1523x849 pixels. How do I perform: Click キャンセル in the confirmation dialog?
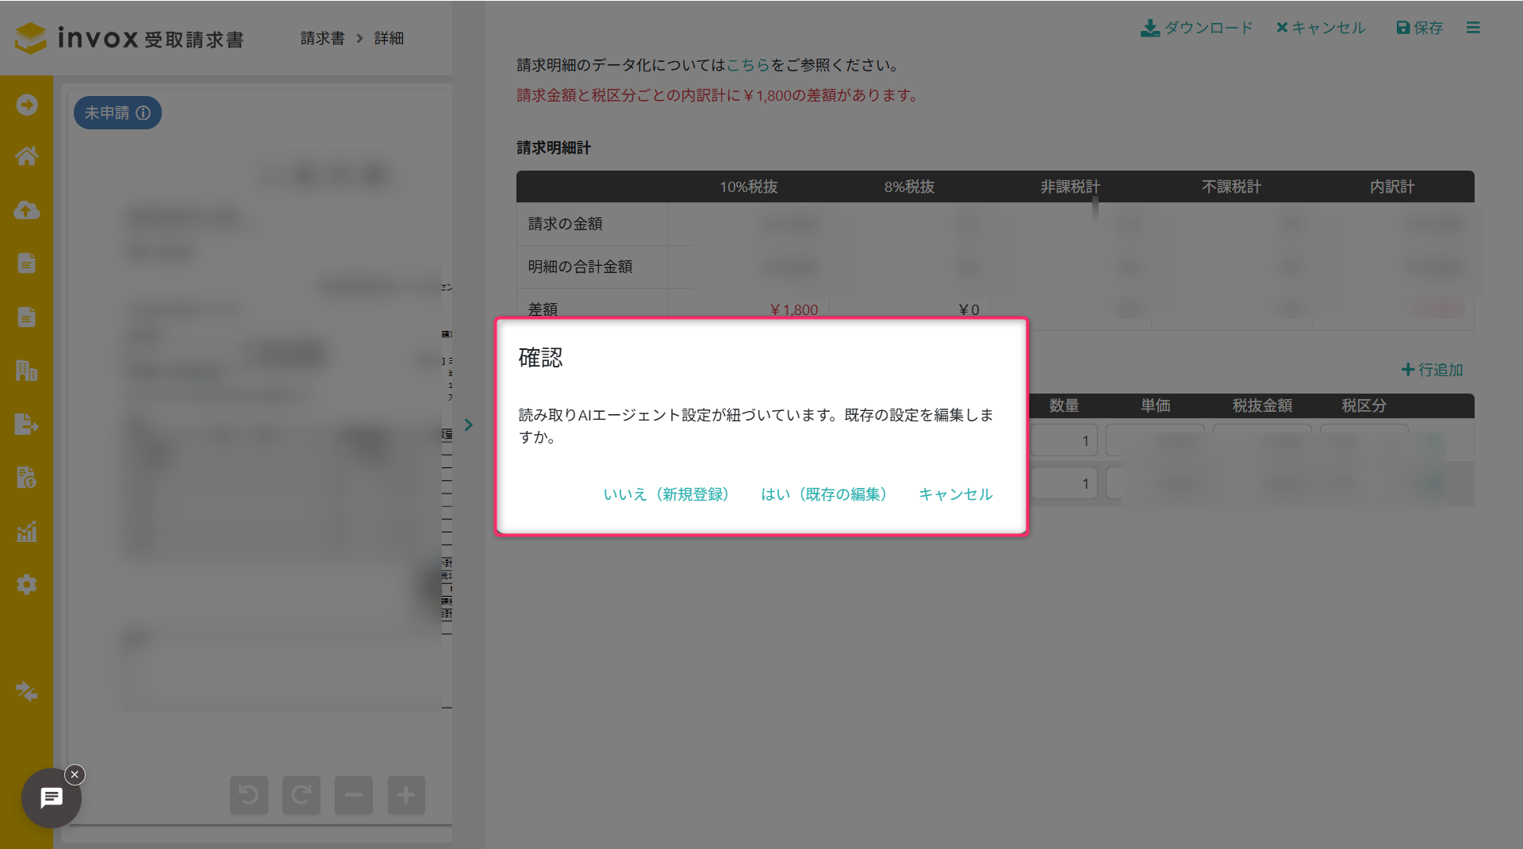[956, 494]
